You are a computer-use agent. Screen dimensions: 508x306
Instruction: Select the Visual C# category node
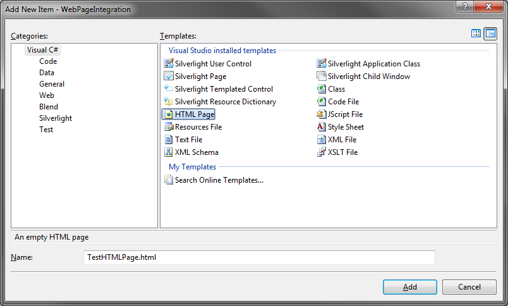(42, 50)
